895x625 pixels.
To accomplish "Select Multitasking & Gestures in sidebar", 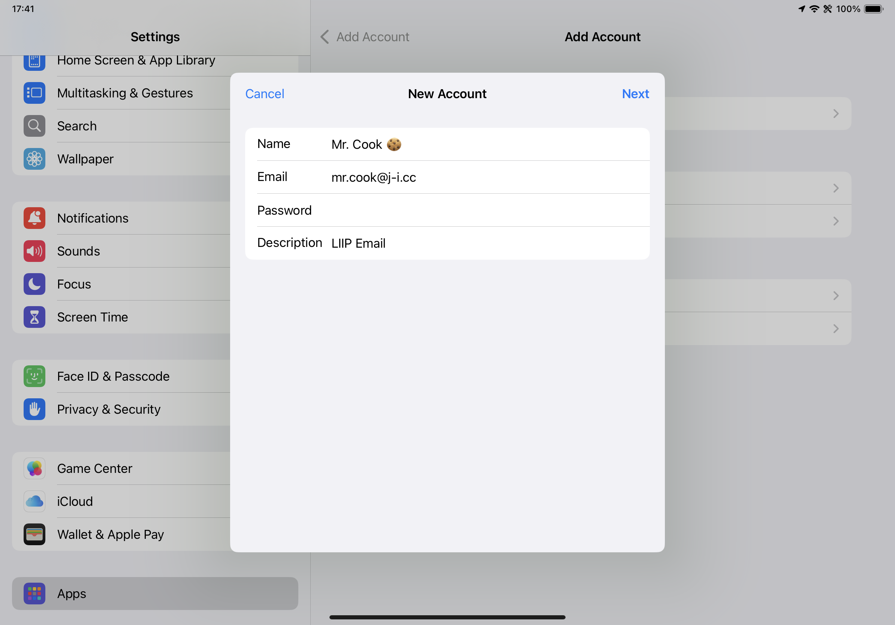I will pyautogui.click(x=125, y=93).
